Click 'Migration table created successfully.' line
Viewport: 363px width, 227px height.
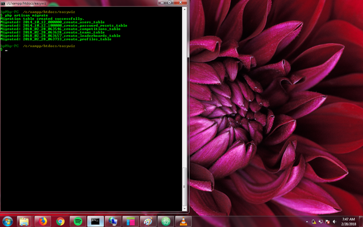pos(43,19)
